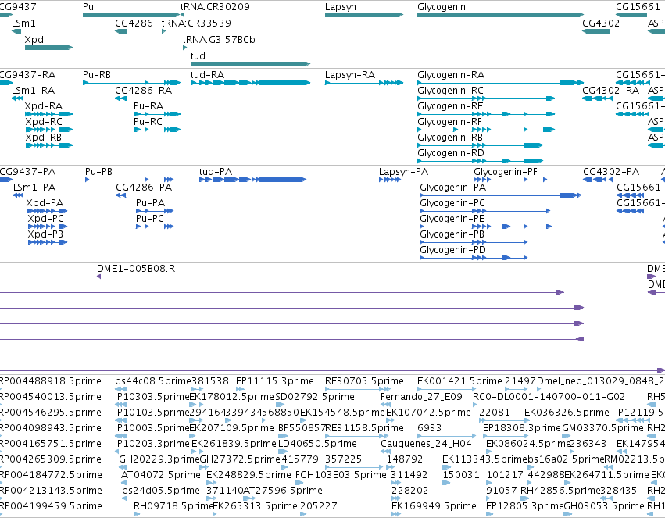Screen dimensions: 665x518
Task: Click the RE30705.5prime EST label
Action: point(364,381)
